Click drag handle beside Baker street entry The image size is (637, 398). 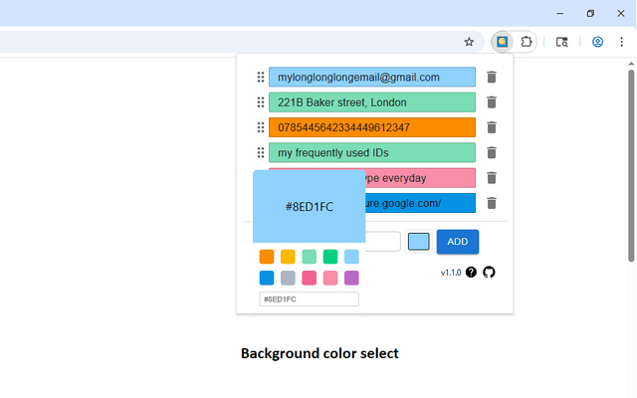coord(261,102)
